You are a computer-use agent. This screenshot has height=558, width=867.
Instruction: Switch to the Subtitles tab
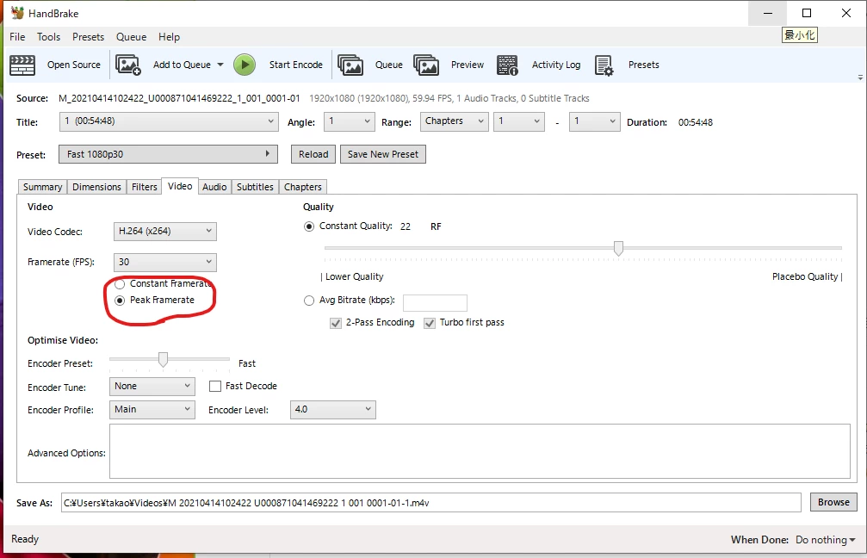point(255,187)
